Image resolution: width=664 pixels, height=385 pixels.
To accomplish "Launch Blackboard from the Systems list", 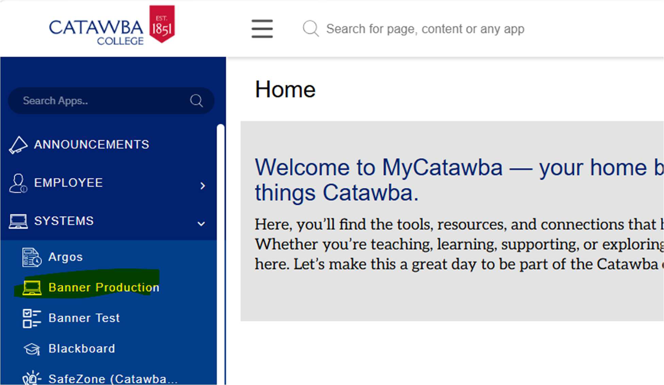I will pyautogui.click(x=82, y=349).
